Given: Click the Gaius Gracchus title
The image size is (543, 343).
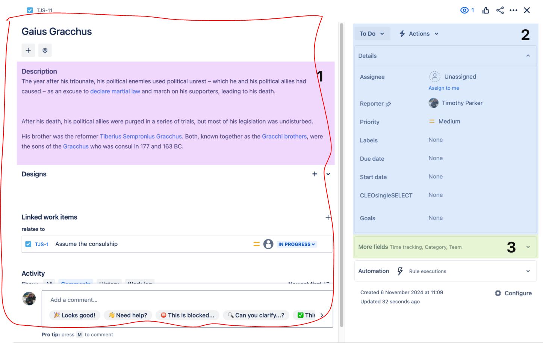Looking at the screenshot, I should pyautogui.click(x=57, y=32).
